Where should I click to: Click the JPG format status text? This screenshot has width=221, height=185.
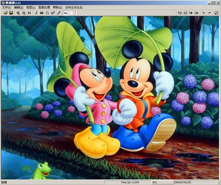(x=154, y=182)
